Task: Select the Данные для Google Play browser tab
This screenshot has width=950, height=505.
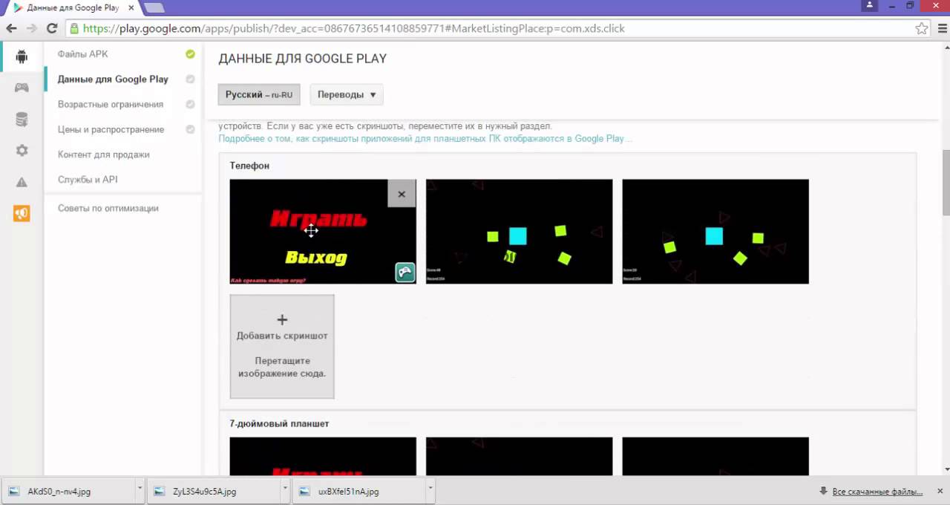Action: [x=71, y=7]
